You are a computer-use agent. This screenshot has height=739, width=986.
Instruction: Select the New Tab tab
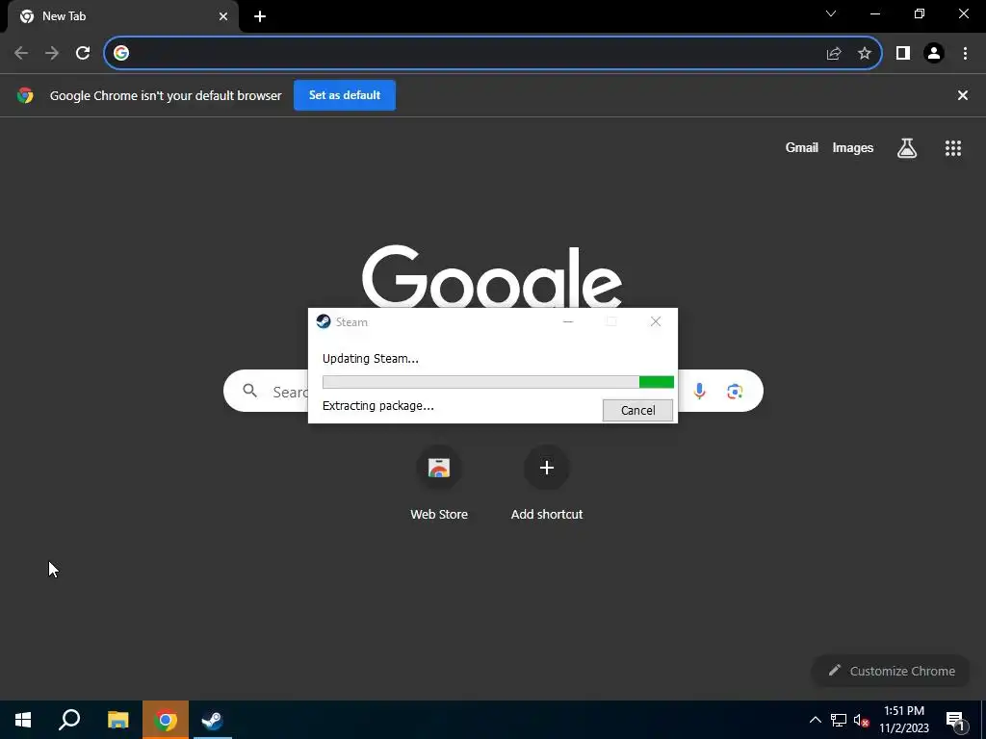tap(123, 16)
